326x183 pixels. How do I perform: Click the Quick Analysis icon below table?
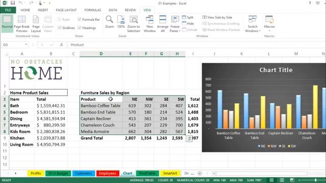click(189, 139)
